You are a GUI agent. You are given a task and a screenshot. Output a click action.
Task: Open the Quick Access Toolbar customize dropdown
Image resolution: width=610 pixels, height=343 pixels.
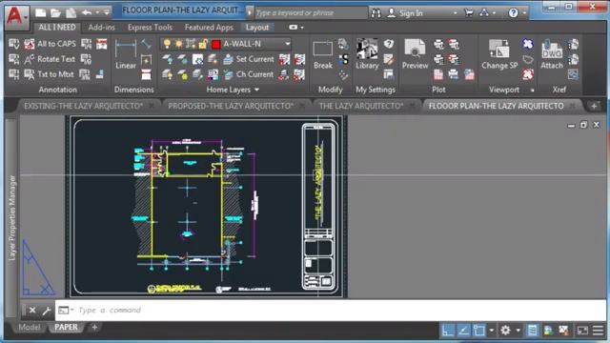106,12
